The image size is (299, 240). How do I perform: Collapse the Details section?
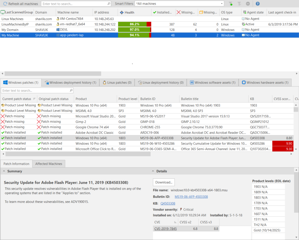(153, 171)
